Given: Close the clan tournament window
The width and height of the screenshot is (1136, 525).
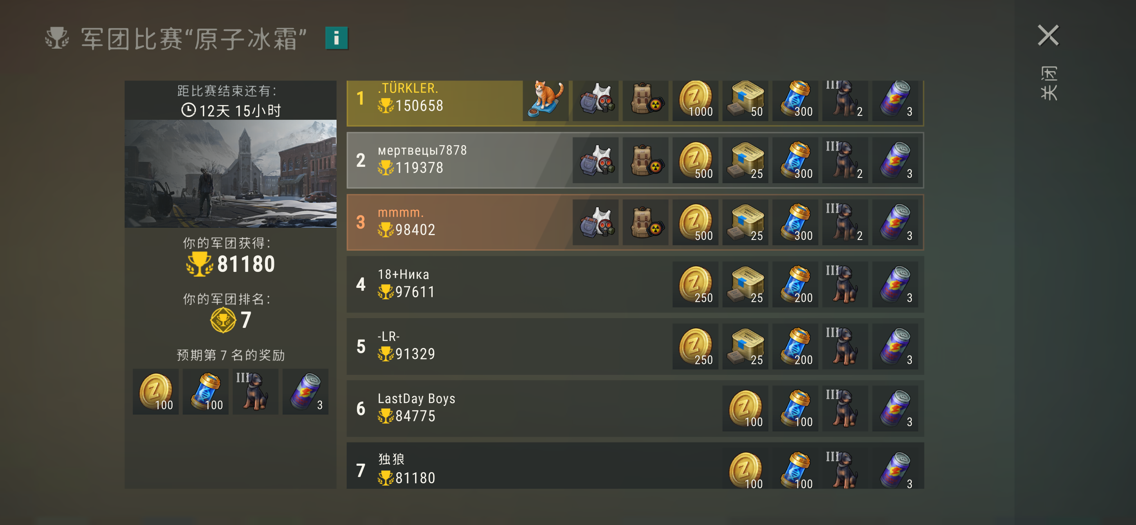Looking at the screenshot, I should point(1048,35).
